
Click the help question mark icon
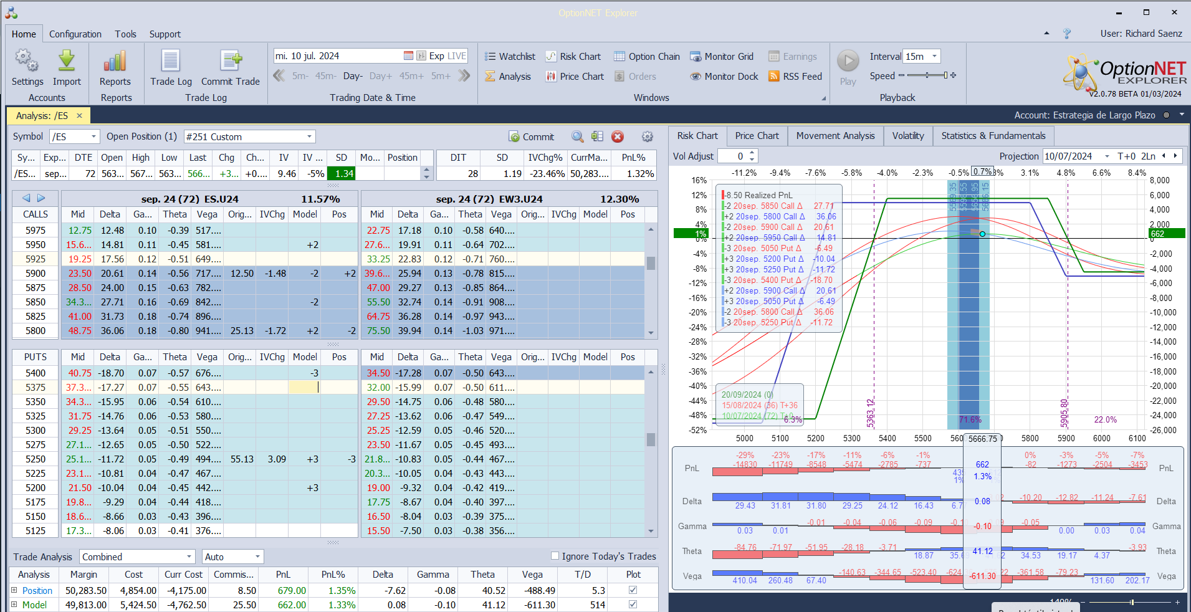[1066, 34]
